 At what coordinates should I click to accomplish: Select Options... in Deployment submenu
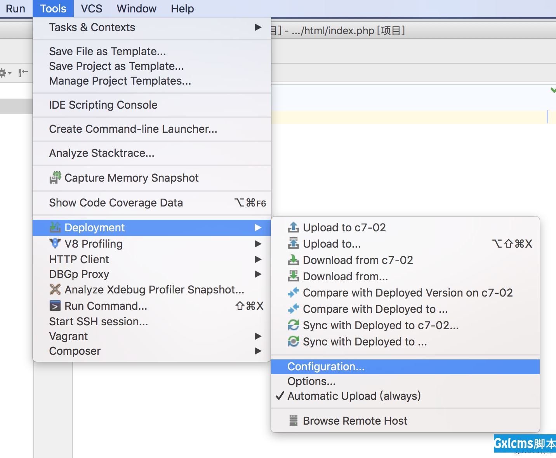pyautogui.click(x=405, y=381)
